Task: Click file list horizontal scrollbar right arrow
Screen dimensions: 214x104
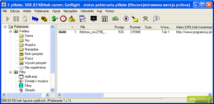Action: 210,95
